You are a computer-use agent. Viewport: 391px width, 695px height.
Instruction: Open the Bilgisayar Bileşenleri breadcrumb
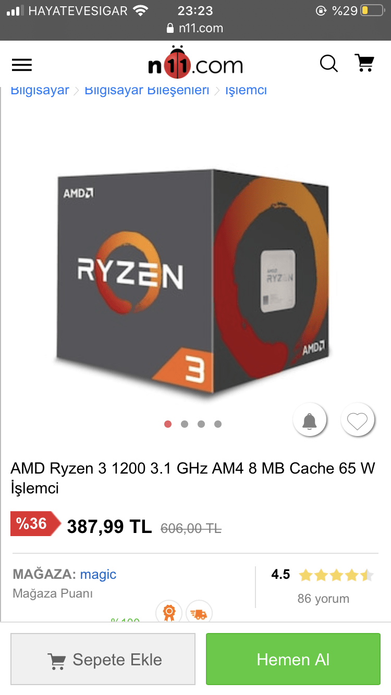click(146, 90)
